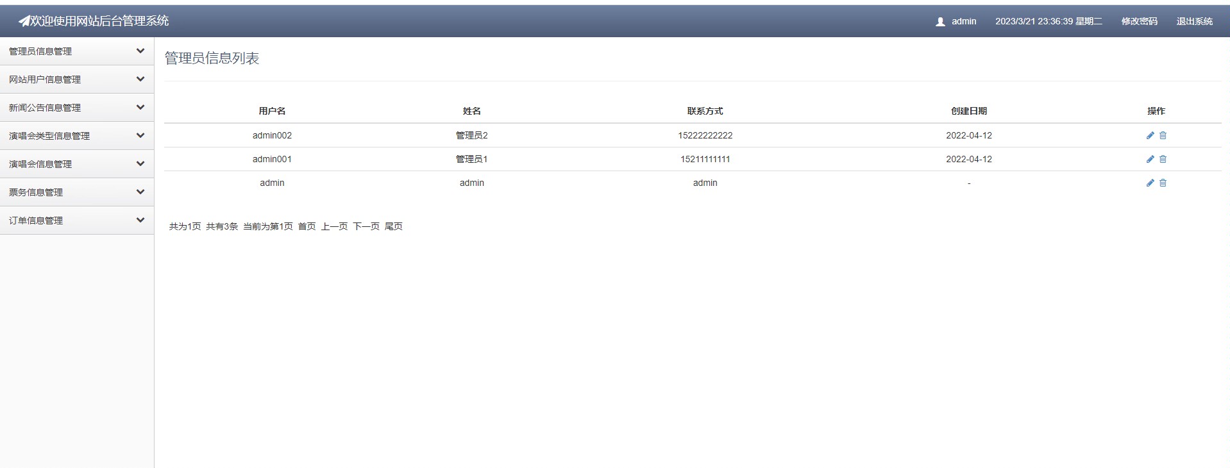The image size is (1230, 468).
Task: Expand the 演唱会类型信息管理 chevron
Action: [140, 135]
